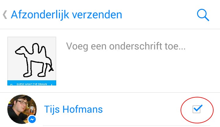This screenshot has width=220, height=127.
Task: Tap the back chevron icon
Action: click(x=5, y=15)
